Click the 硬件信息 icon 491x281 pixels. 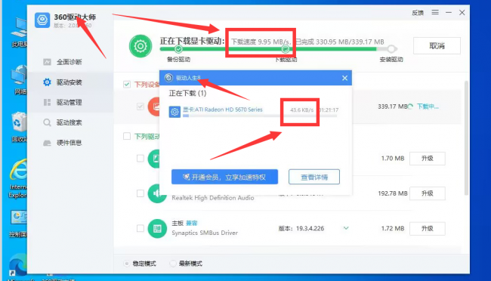click(47, 144)
